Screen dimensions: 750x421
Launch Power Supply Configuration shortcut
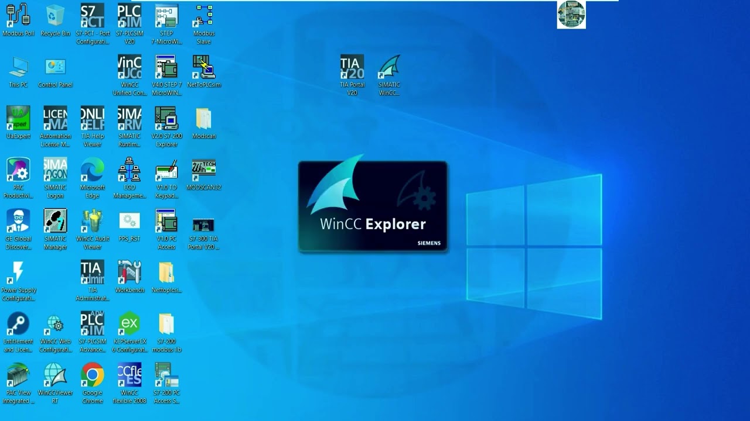click(x=18, y=281)
